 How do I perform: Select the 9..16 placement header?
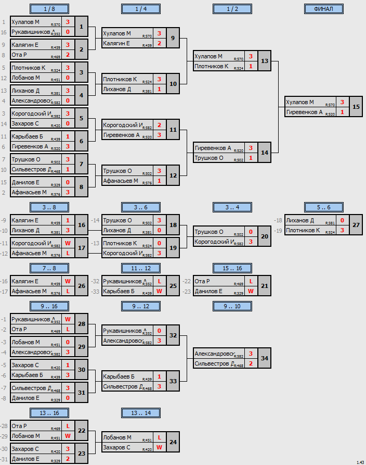click(49, 306)
